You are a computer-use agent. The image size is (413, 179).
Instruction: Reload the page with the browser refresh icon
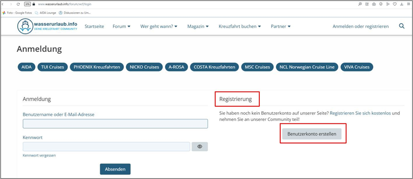pyautogui.click(x=18, y=4)
